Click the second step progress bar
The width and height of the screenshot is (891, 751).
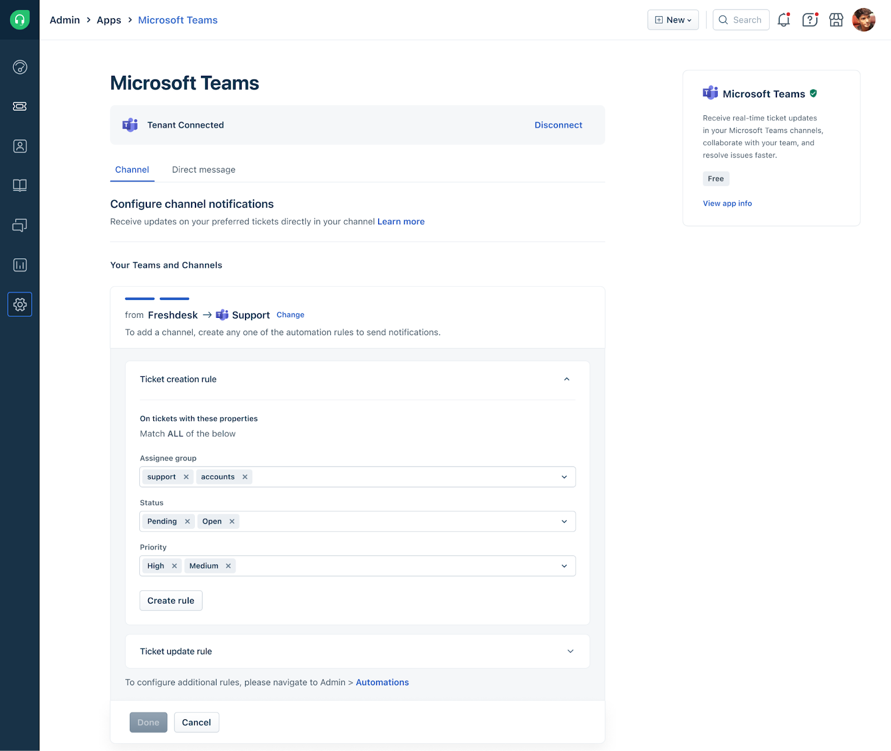coord(174,299)
